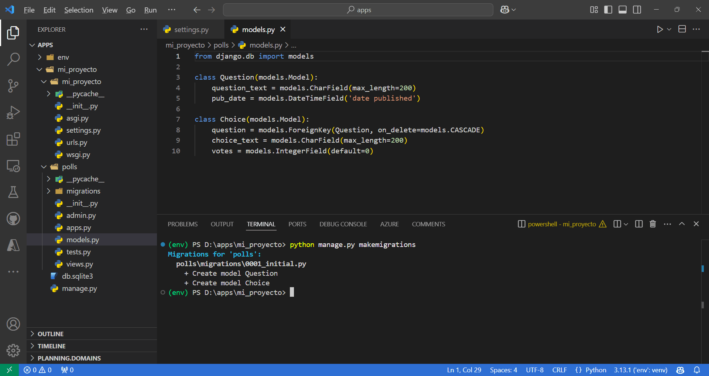Screen dimensions: 709x376
Task: Switch to the settings.py tab
Action: coord(191,29)
